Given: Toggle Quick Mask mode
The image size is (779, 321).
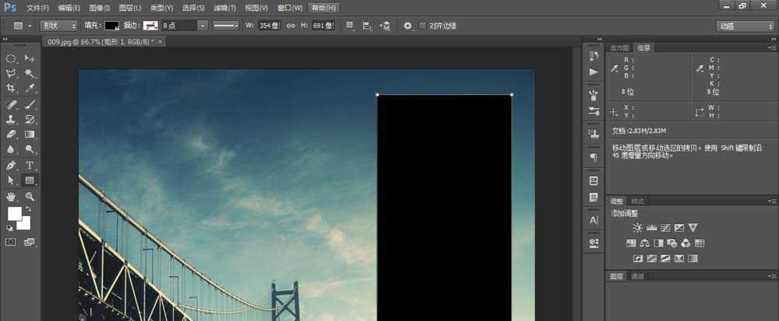Looking at the screenshot, I should coord(12,242).
